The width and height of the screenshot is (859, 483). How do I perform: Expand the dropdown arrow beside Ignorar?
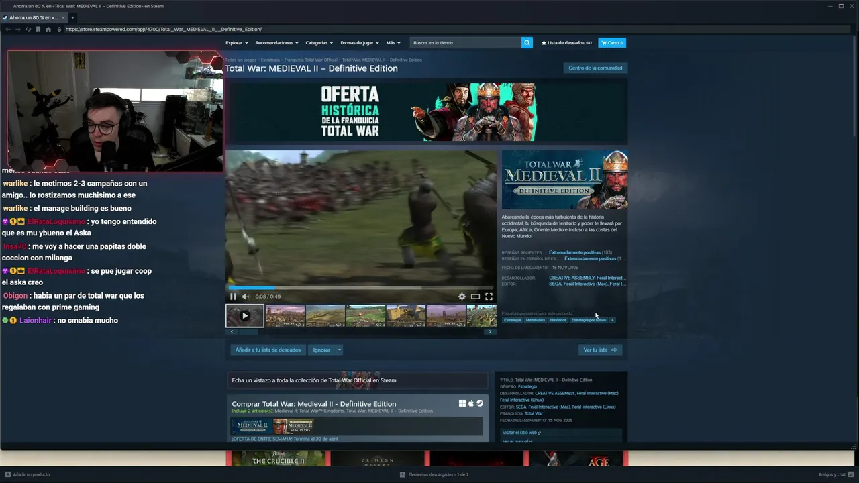coord(340,350)
